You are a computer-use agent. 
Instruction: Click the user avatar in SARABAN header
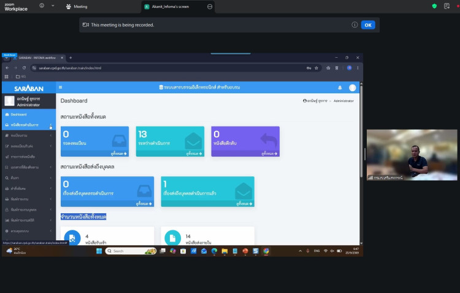pyautogui.click(x=352, y=88)
